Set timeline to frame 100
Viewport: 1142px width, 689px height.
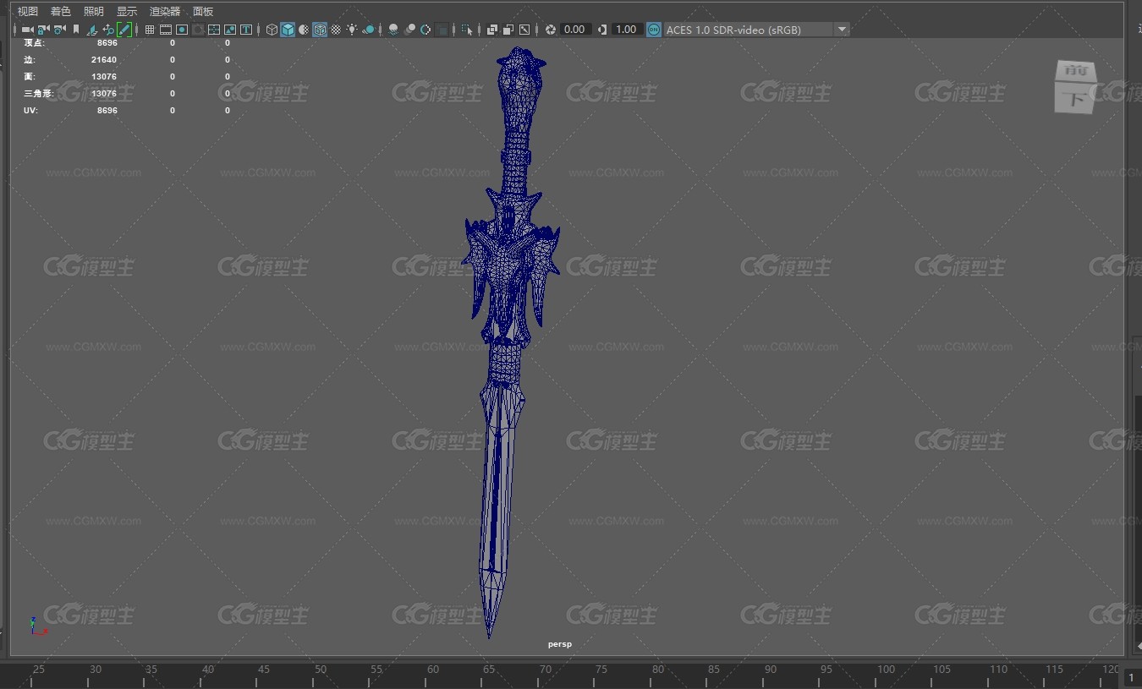click(885, 670)
